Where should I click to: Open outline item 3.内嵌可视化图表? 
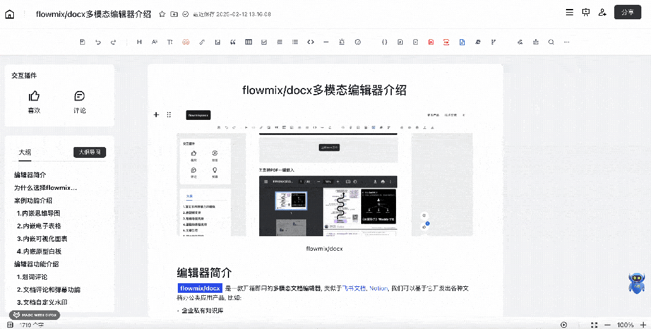(x=42, y=239)
